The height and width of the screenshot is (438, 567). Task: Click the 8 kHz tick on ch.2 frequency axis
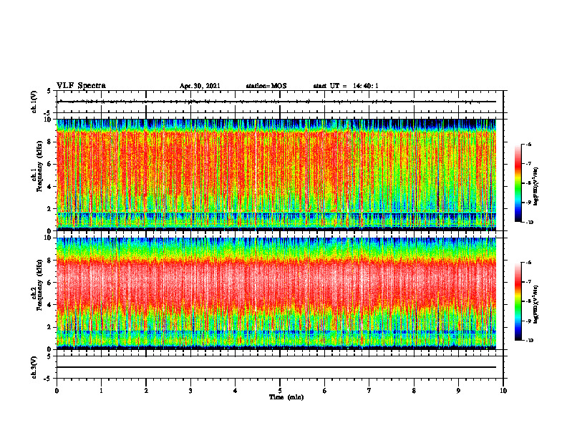click(49, 261)
